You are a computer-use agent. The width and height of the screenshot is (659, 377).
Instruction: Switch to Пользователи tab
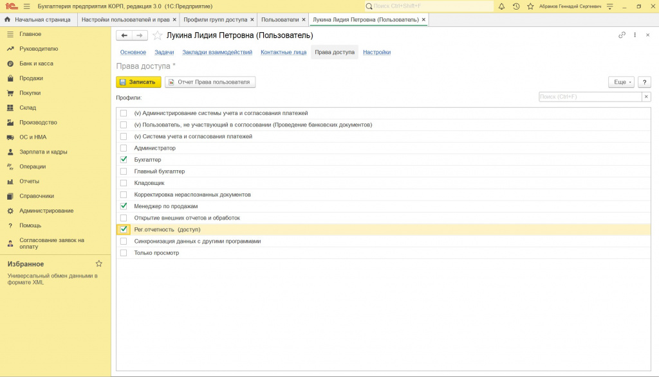tap(280, 20)
